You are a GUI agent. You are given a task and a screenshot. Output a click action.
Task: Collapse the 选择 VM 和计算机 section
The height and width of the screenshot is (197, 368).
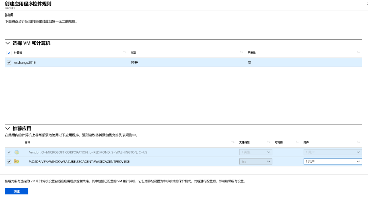click(7, 43)
